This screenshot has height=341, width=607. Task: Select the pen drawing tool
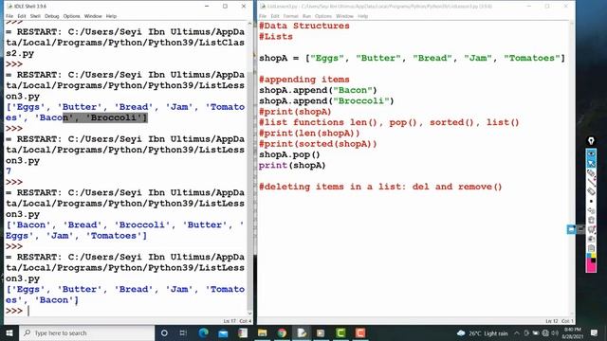[x=591, y=172]
